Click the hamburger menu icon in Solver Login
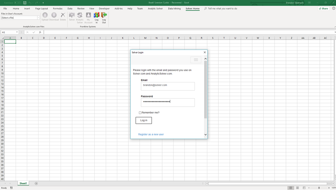The width and height of the screenshot is (336, 190). (x=196, y=60)
